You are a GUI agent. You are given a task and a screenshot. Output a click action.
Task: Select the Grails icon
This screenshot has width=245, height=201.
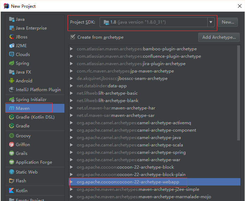pos(12,153)
